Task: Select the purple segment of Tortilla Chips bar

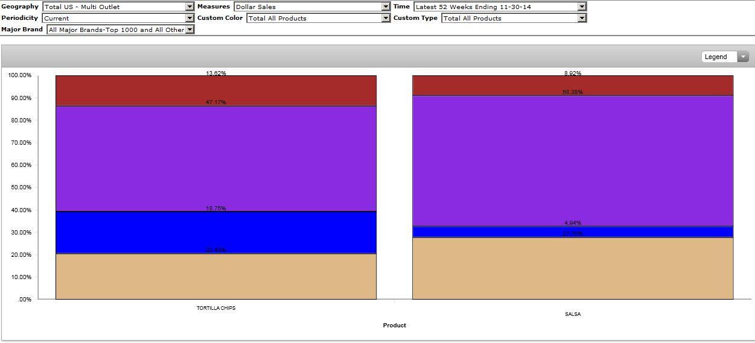Action: [x=215, y=158]
